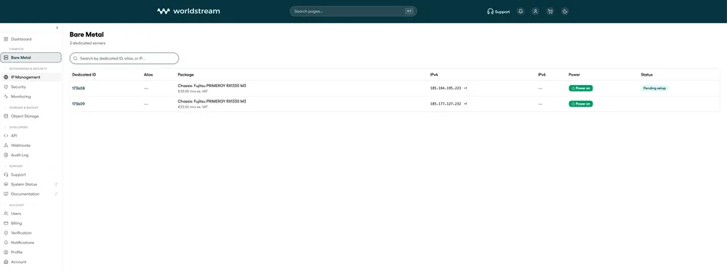The image size is (727, 271).
Task: Open IP Management in sidebar
Action: pyautogui.click(x=31, y=77)
